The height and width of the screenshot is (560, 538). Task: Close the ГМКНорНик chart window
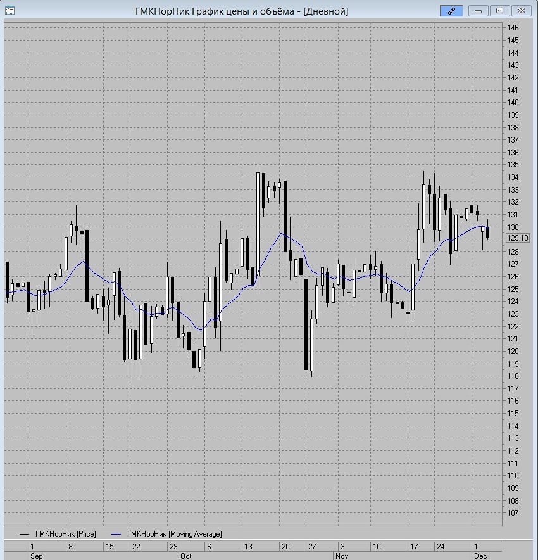coord(522,11)
